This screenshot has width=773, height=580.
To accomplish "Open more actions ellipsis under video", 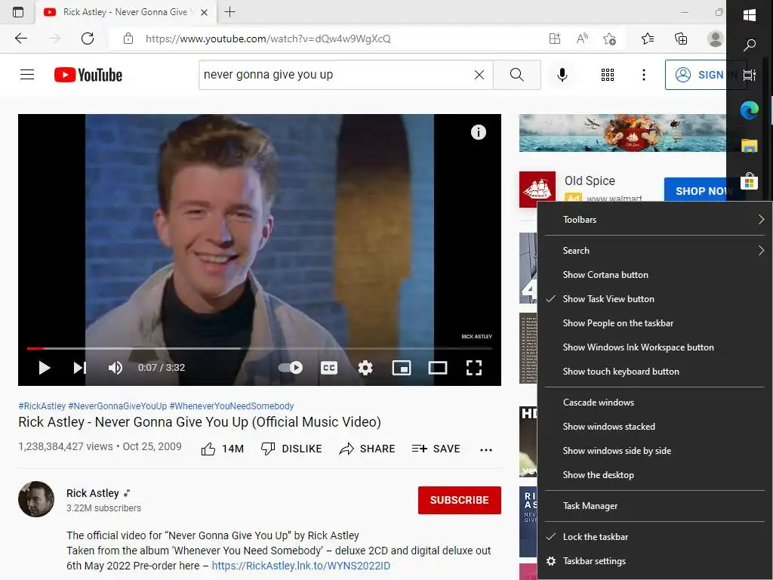I will click(486, 449).
